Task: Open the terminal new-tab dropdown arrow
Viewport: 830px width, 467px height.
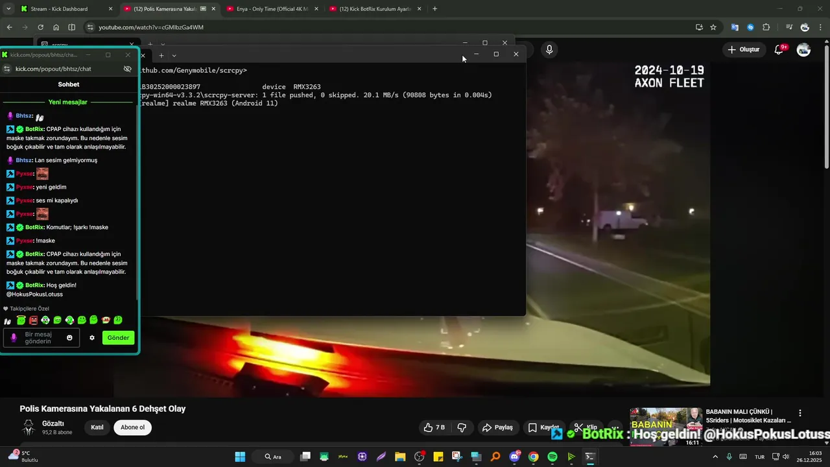Action: click(174, 56)
